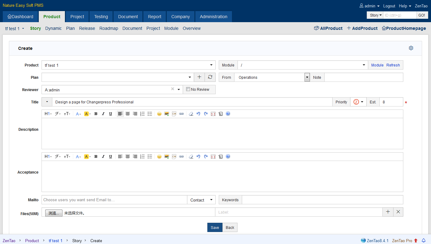The height and width of the screenshot is (244, 431).
Task: Toggle italic formatting in Acceptance editor
Action: 103,157
